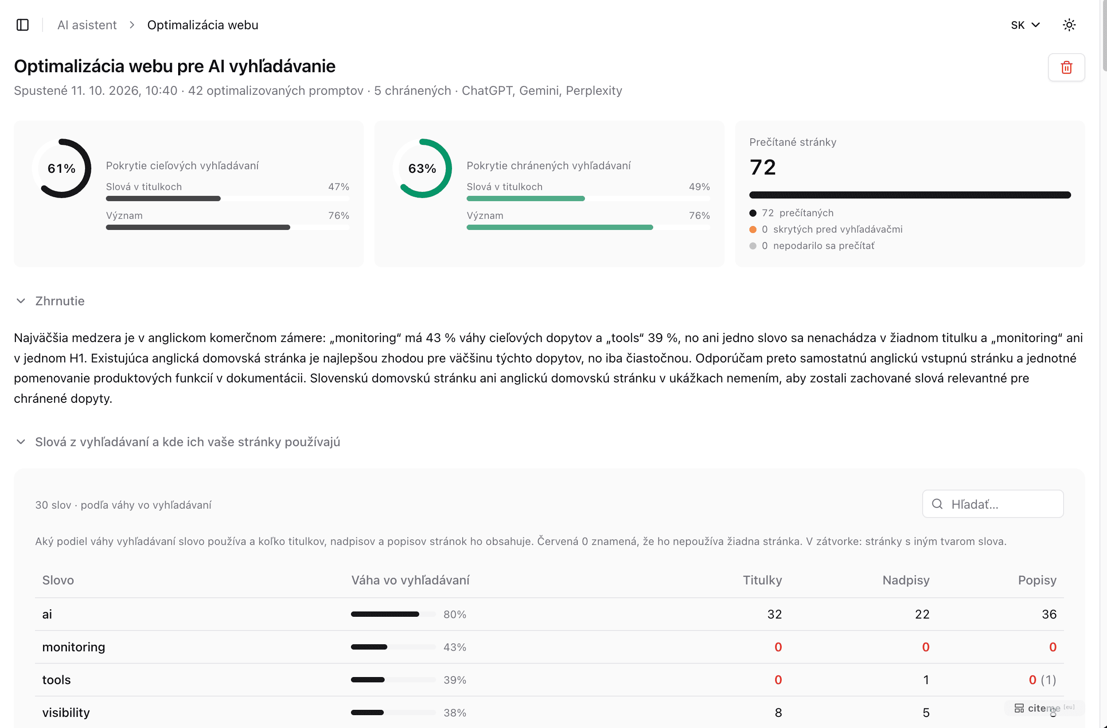The image size is (1107, 728).
Task: Select the 'visibility' word row
Action: click(550, 712)
